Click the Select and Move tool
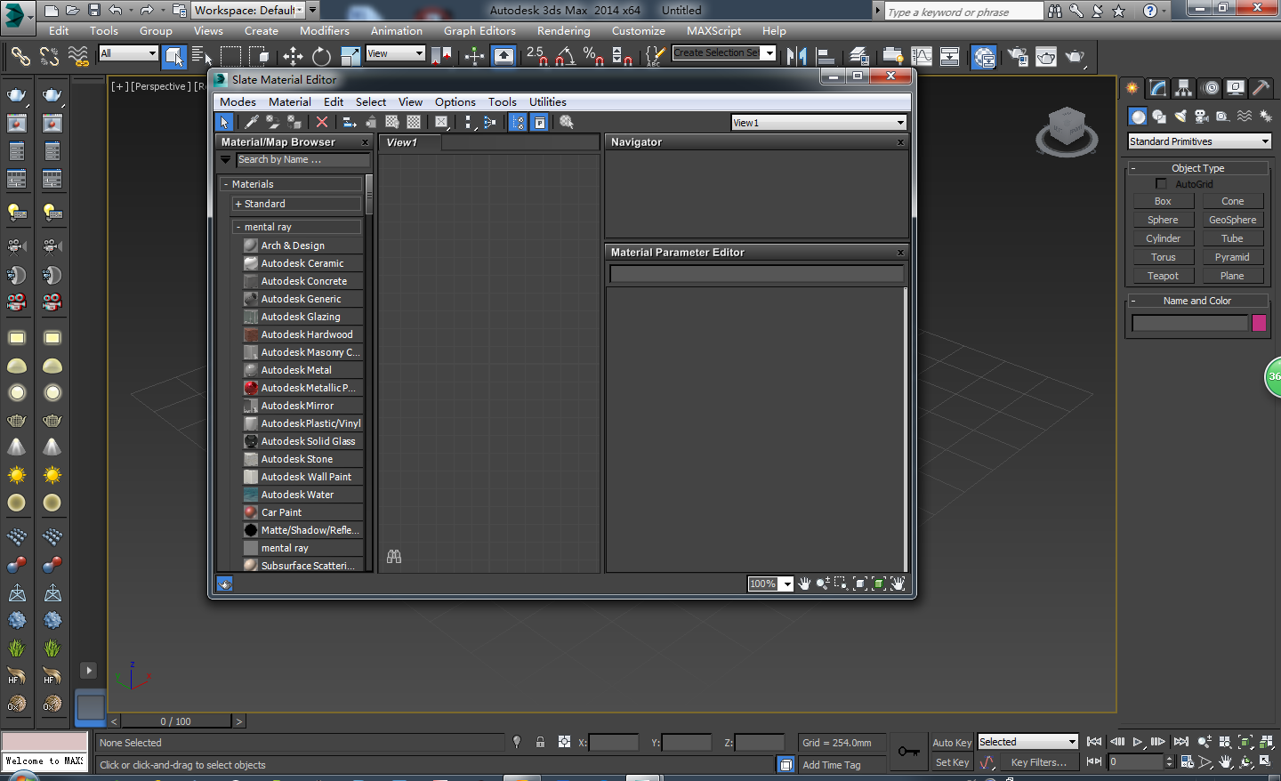The height and width of the screenshot is (781, 1281). [x=293, y=56]
